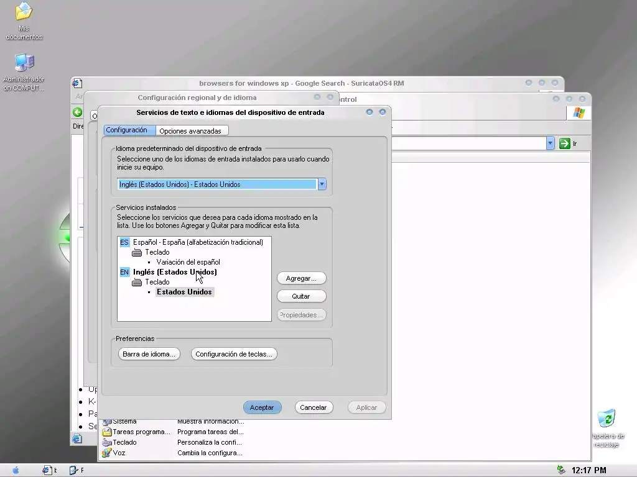This screenshot has height=477, width=637.
Task: Switch to Internet Explorer taskbar item
Action: click(x=50, y=470)
